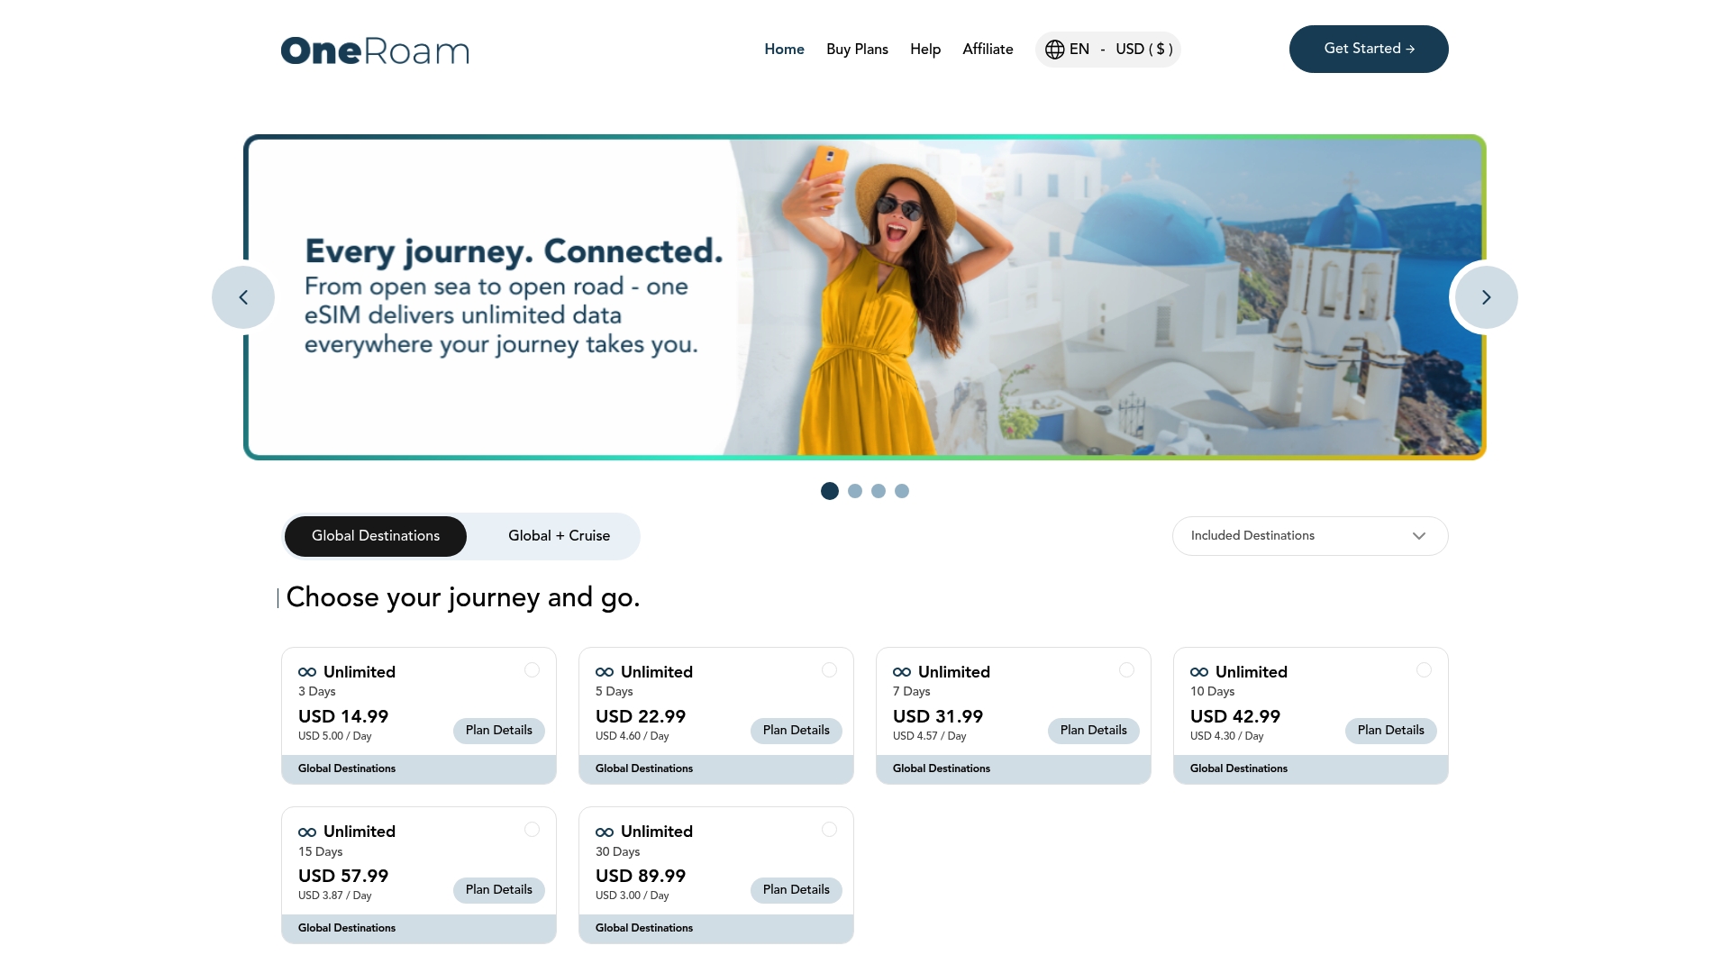Screen dimensions: 1730x973
Task: Select the 7 Days plan radio button
Action: point(1126,670)
